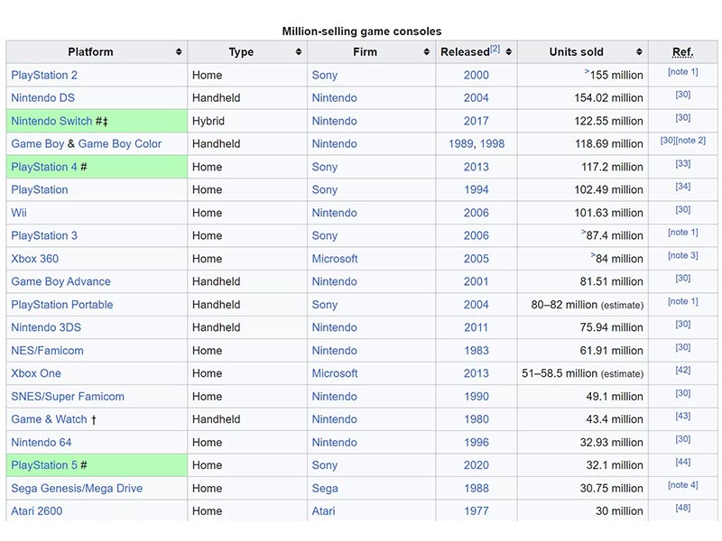Open the Nintendo 64 link
The width and height of the screenshot is (722, 541).
(42, 442)
